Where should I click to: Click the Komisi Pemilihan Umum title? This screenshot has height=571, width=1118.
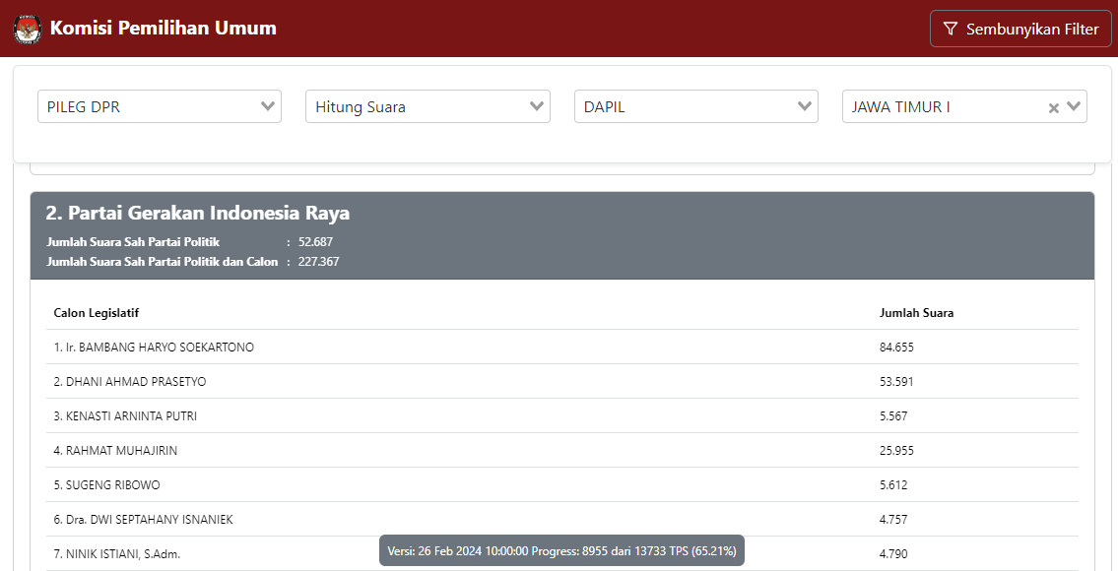click(163, 29)
